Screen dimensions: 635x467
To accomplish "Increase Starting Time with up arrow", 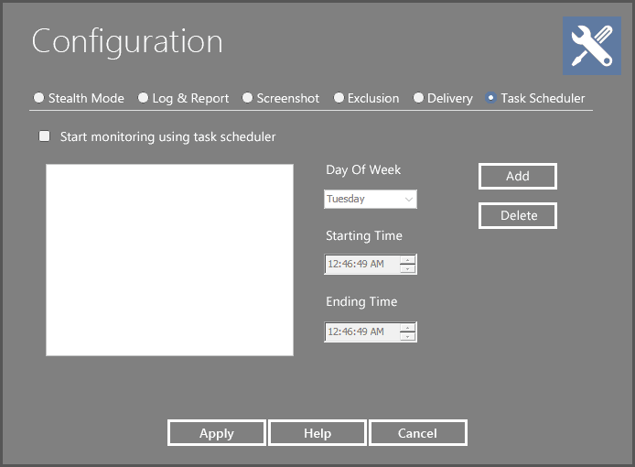I will [x=408, y=260].
